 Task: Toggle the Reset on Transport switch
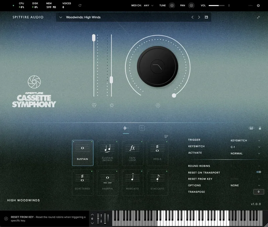tap(259, 172)
